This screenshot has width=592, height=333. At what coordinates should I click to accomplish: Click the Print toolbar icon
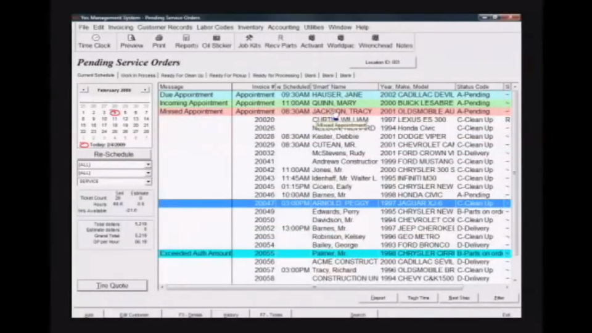pyautogui.click(x=159, y=41)
